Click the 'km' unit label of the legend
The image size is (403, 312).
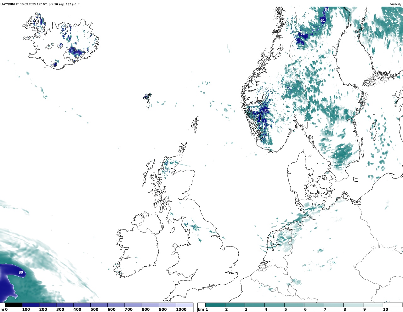[200, 309]
